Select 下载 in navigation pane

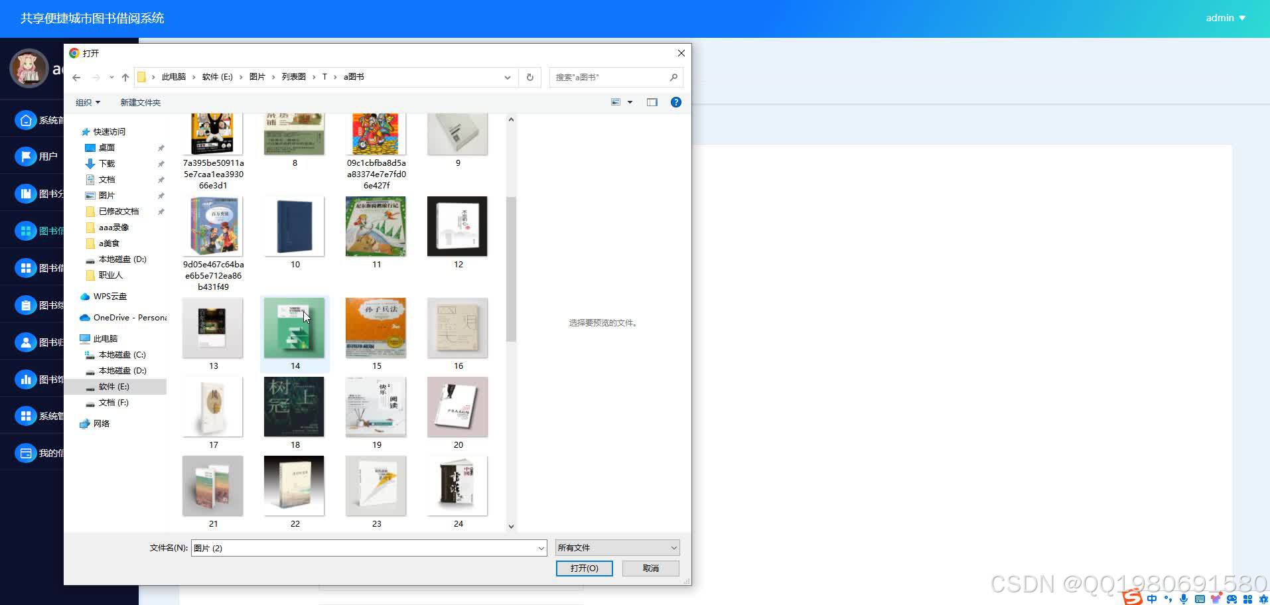pos(106,164)
